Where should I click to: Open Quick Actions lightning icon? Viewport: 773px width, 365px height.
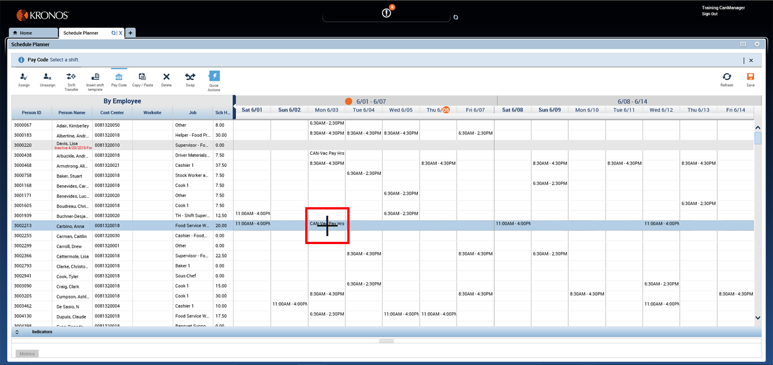coord(214,77)
